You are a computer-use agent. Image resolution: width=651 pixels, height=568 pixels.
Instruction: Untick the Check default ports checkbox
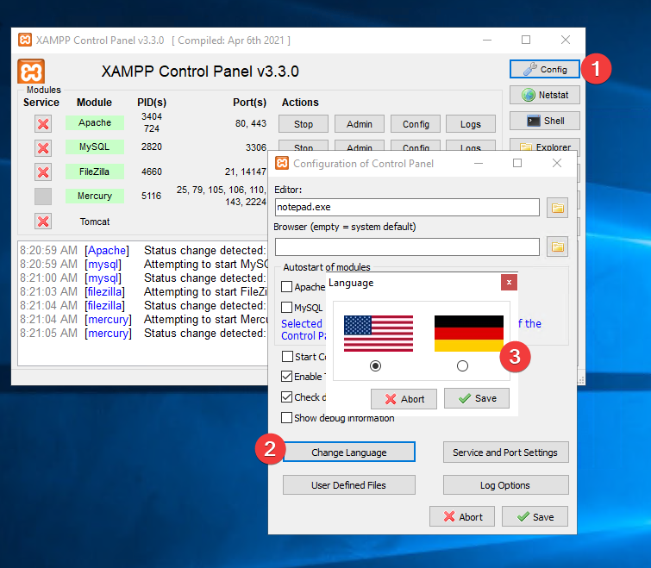[286, 397]
